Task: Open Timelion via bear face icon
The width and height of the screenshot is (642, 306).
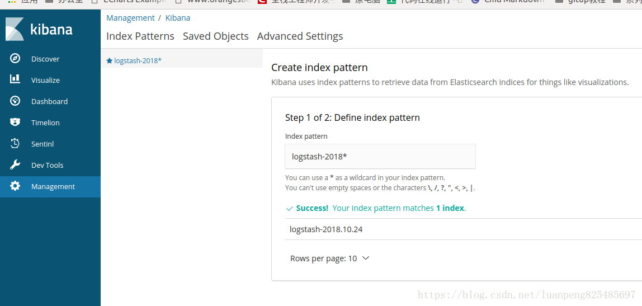Action: pyautogui.click(x=15, y=122)
